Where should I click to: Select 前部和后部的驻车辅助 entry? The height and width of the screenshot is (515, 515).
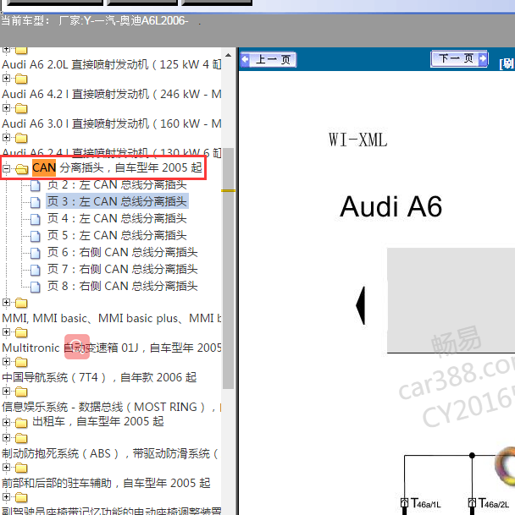click(106, 483)
